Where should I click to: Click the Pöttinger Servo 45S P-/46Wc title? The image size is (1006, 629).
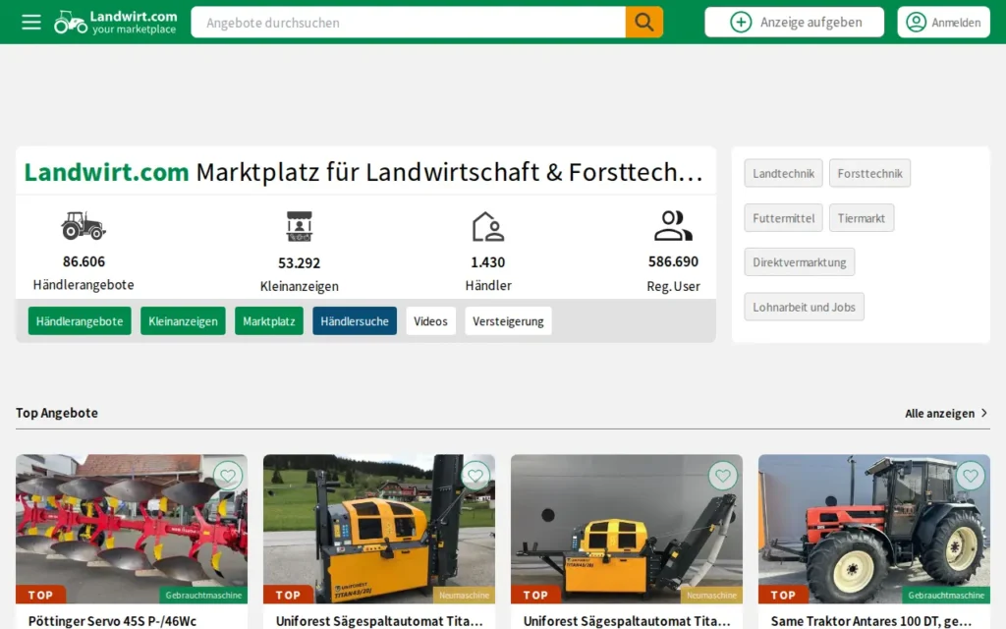click(x=112, y=621)
